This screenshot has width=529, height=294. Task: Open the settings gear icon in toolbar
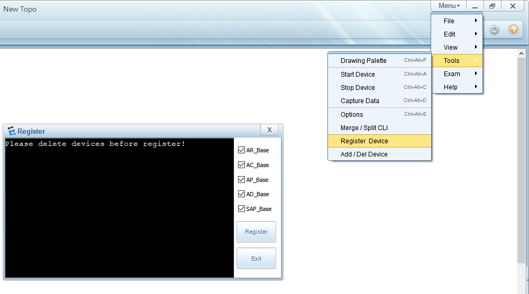[494, 30]
